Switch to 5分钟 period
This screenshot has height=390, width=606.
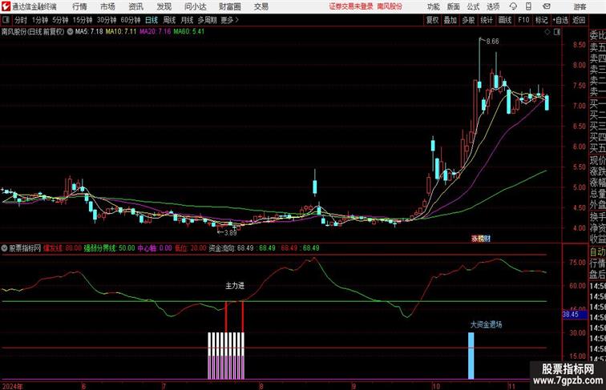[60, 20]
